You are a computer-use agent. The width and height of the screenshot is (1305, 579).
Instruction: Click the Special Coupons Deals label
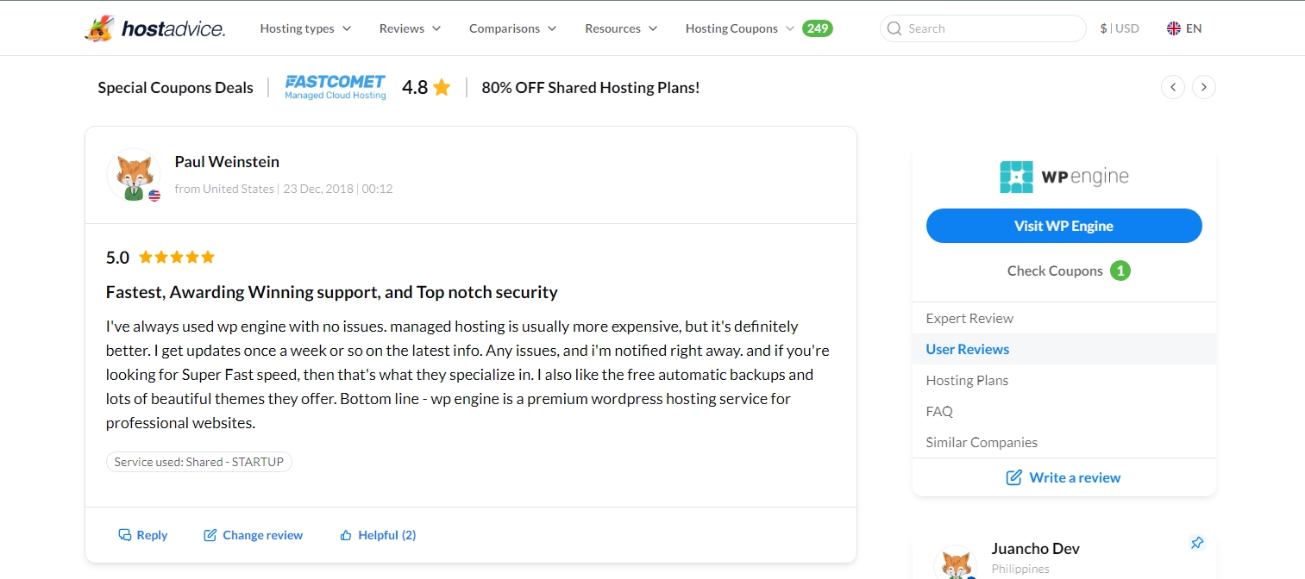[176, 87]
